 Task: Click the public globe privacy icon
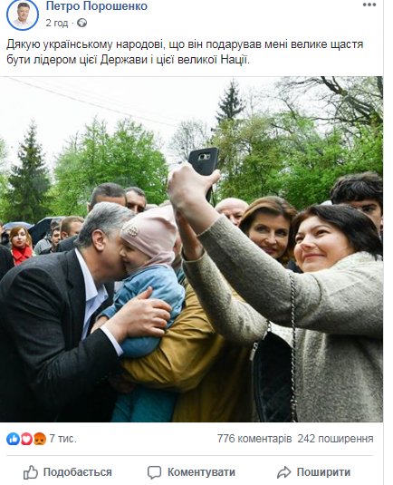tap(81, 23)
